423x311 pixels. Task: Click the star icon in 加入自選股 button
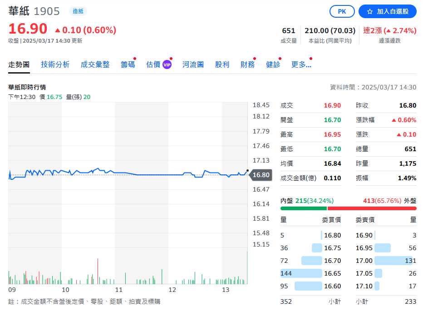[x=370, y=12]
